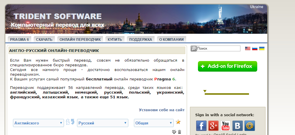The height and width of the screenshot is (135, 295).
Task: Open the ПОДДЕРЖКА tab
Action: (140, 40)
